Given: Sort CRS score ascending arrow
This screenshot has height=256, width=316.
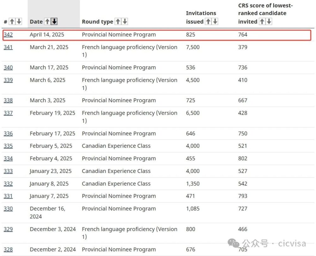Looking at the screenshot, I should coord(262,21).
